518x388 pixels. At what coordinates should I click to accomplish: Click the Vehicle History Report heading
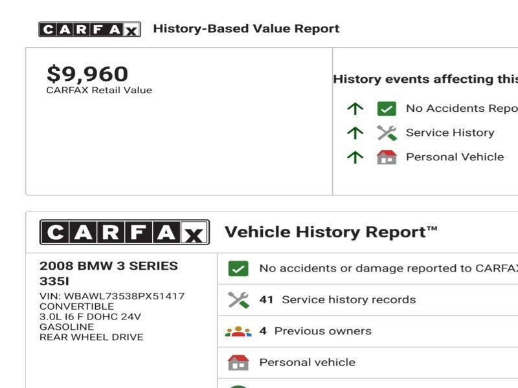(331, 232)
